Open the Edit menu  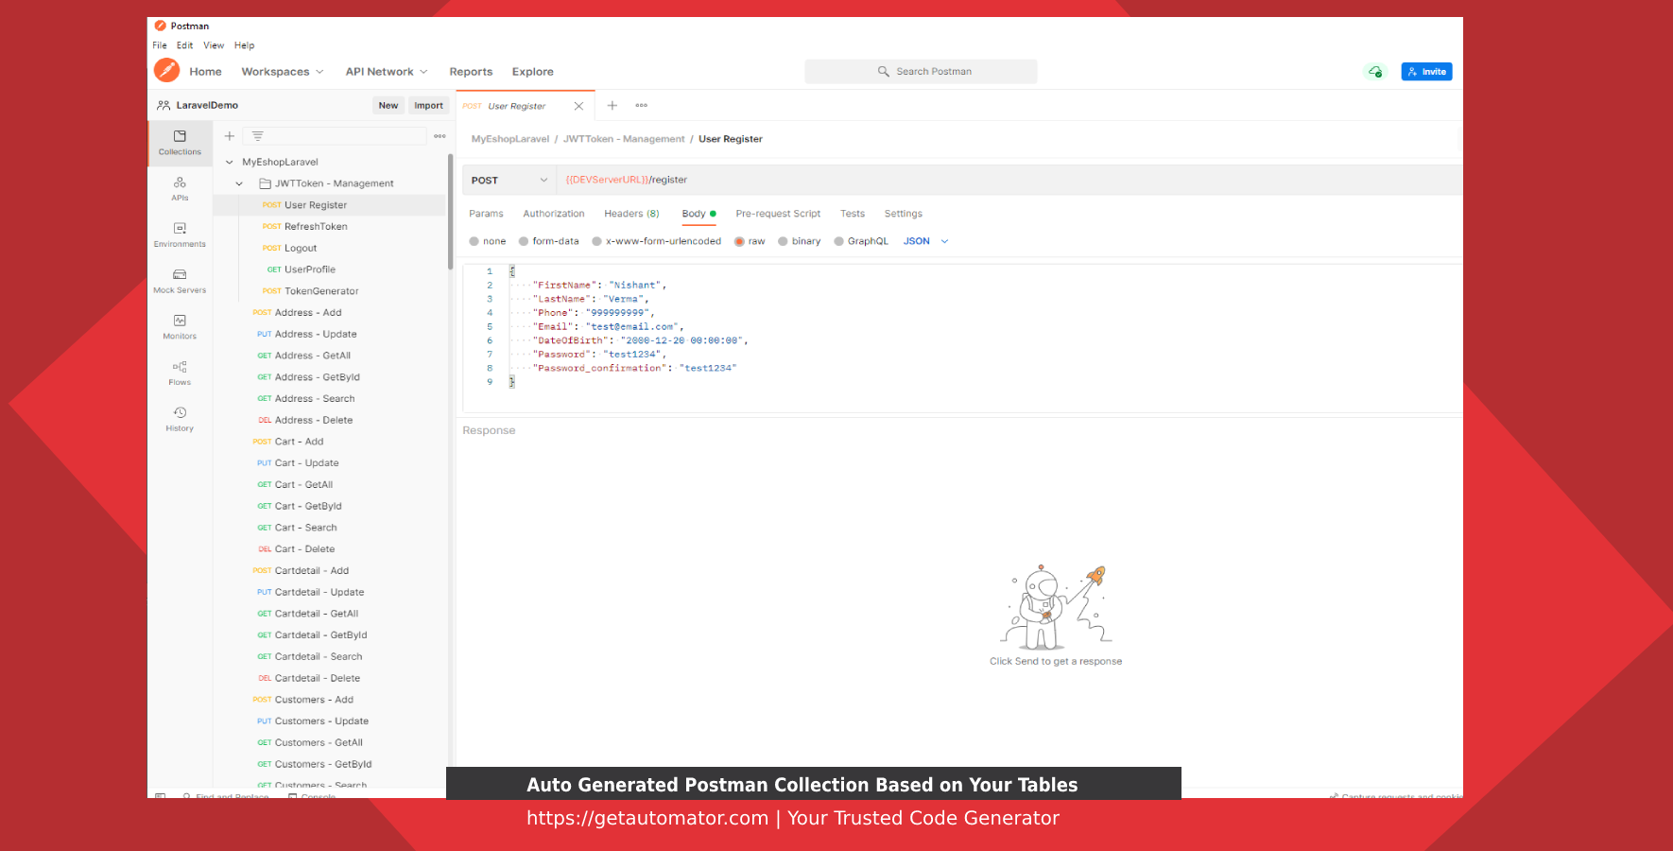tap(184, 45)
